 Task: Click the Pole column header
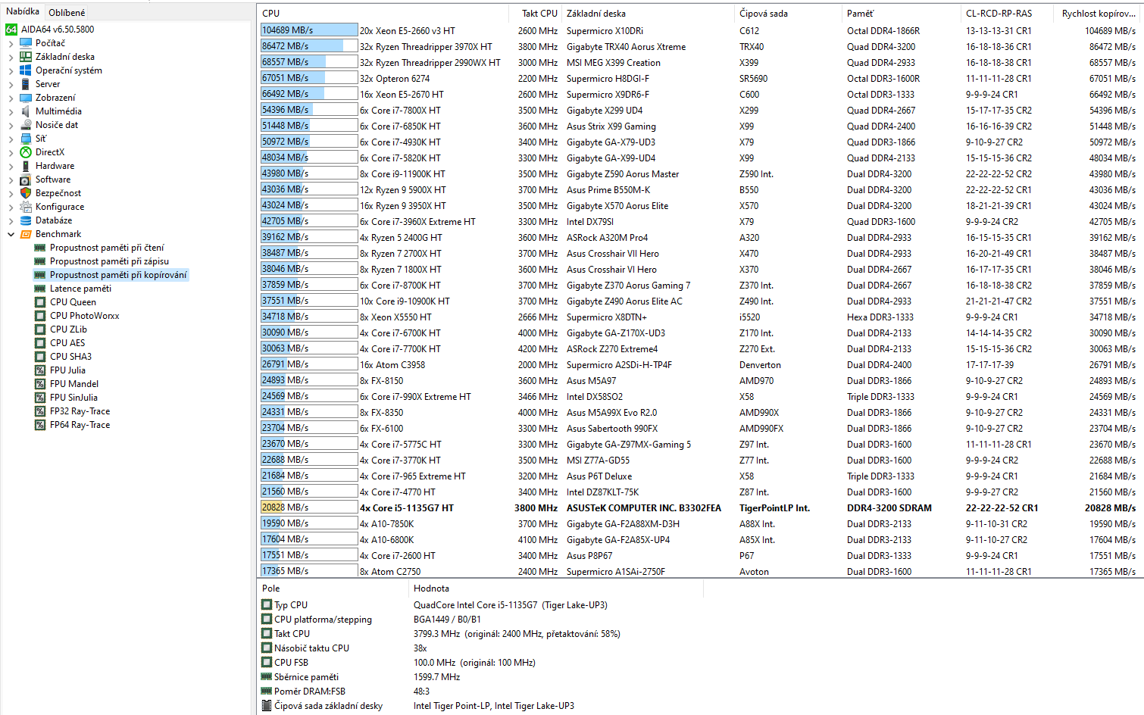333,589
